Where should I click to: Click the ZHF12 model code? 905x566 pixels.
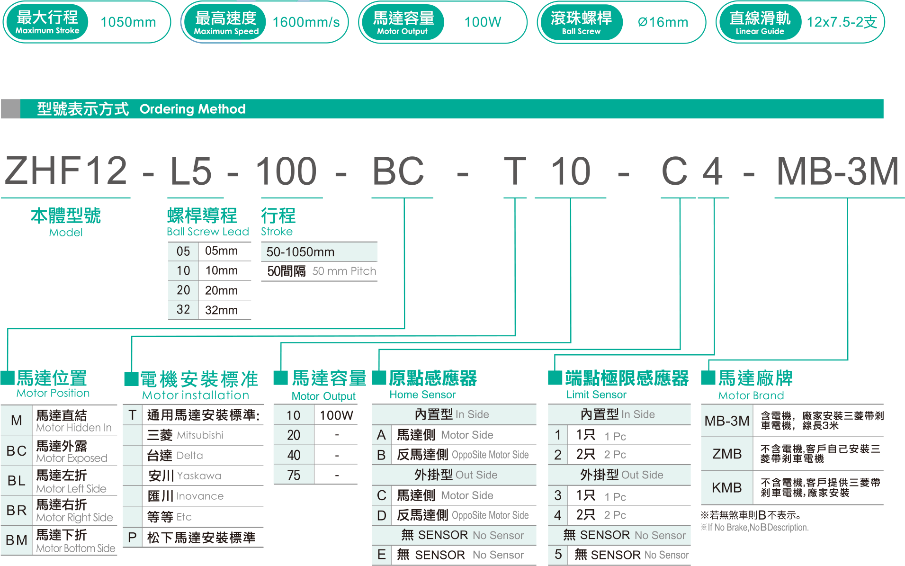pyautogui.click(x=66, y=171)
